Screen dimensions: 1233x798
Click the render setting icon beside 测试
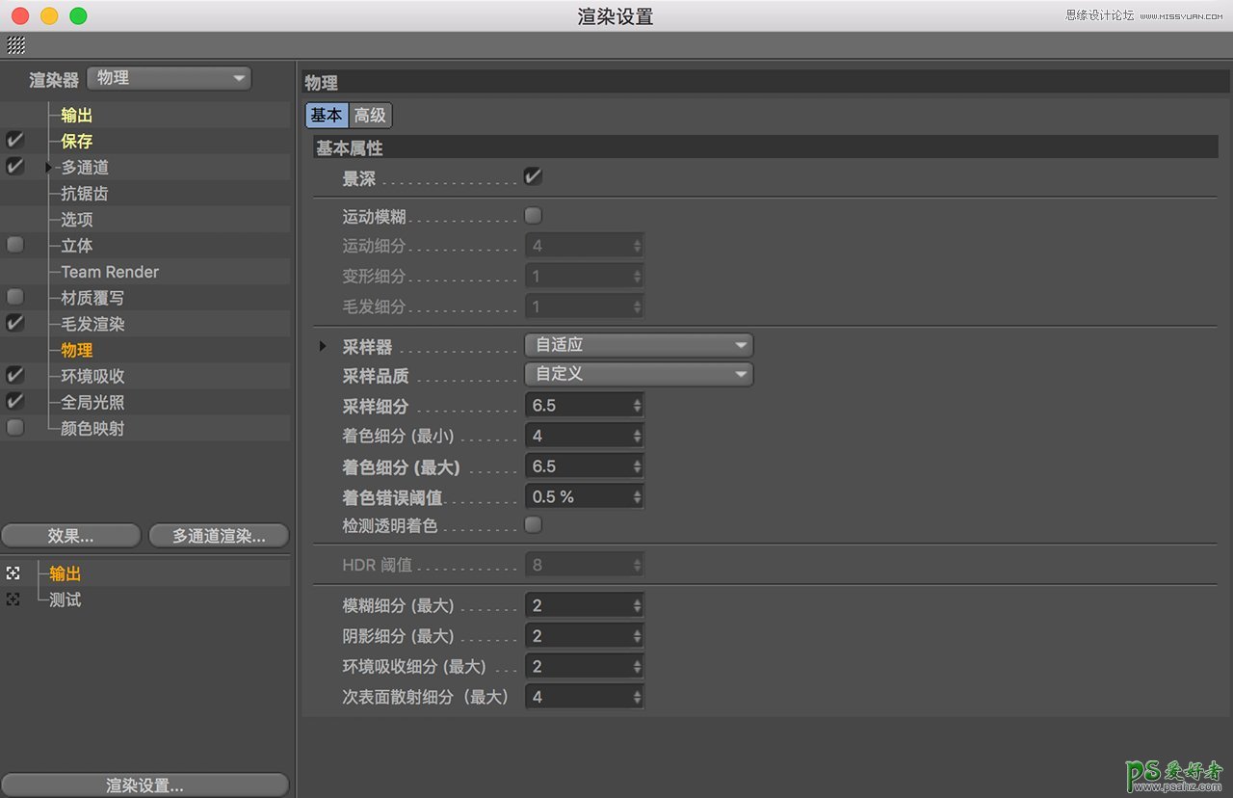13,599
